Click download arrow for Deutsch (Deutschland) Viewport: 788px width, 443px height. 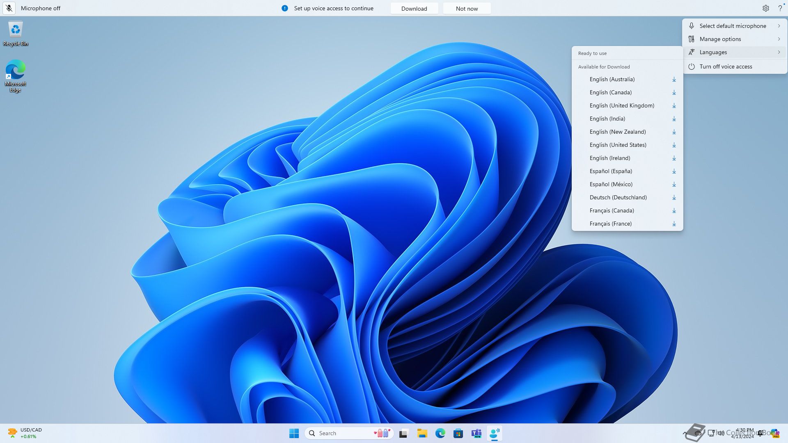point(674,197)
